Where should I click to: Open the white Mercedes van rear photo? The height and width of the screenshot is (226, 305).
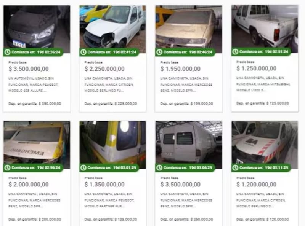click(x=189, y=145)
